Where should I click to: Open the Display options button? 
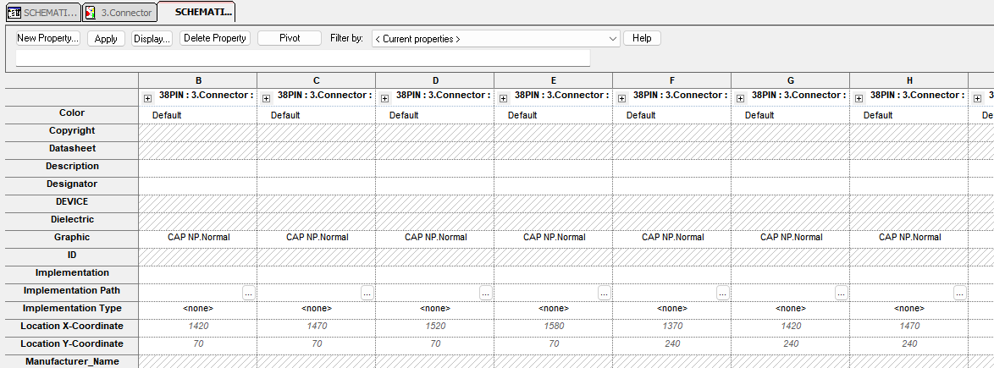[152, 39]
